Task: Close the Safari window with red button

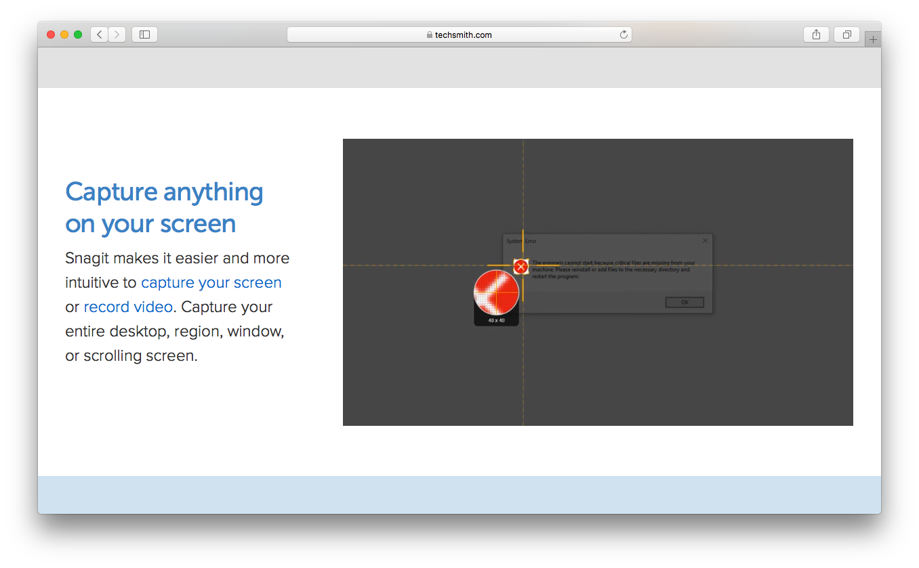Action: pos(51,35)
